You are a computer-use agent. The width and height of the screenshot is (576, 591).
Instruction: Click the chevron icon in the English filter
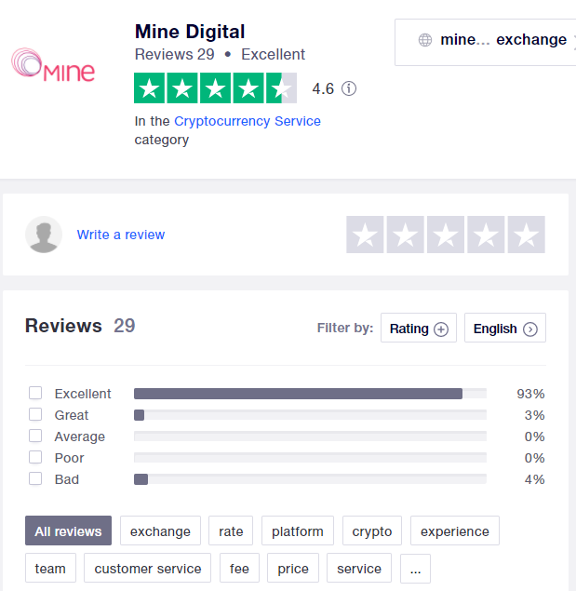pyautogui.click(x=530, y=329)
